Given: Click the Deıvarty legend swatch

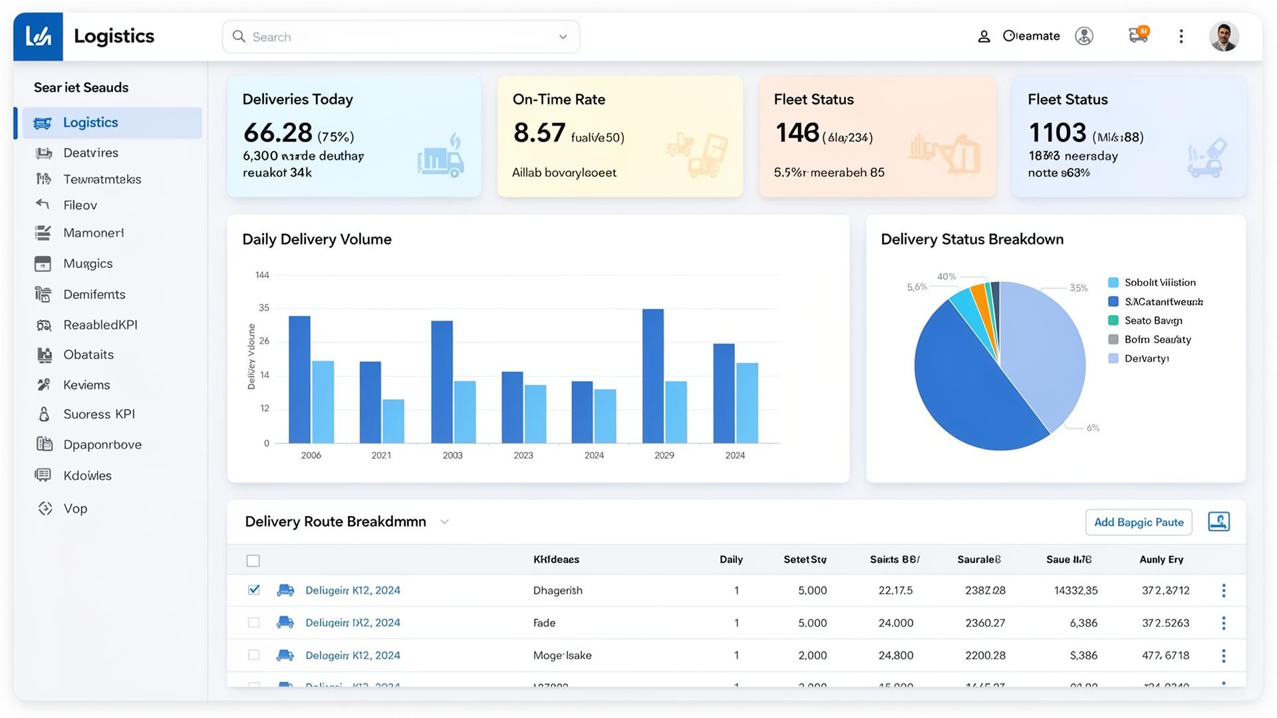Looking at the screenshot, I should point(1113,358).
